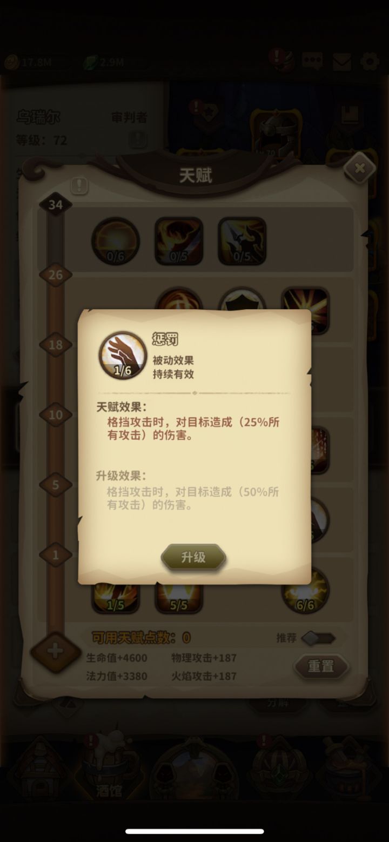Open the talent info exclamation icon
389x842 pixels.
point(79,186)
